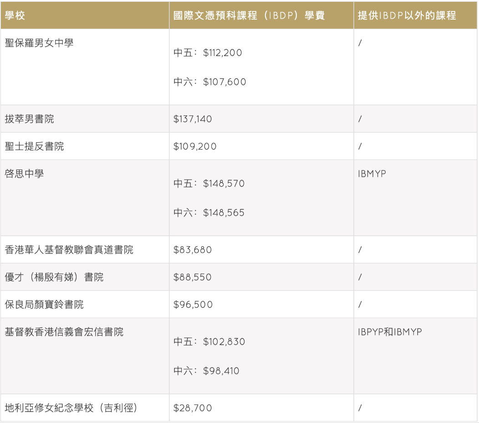Select the 聖保羅男女中學 school name
The width and height of the screenshot is (479, 423).
coord(39,43)
